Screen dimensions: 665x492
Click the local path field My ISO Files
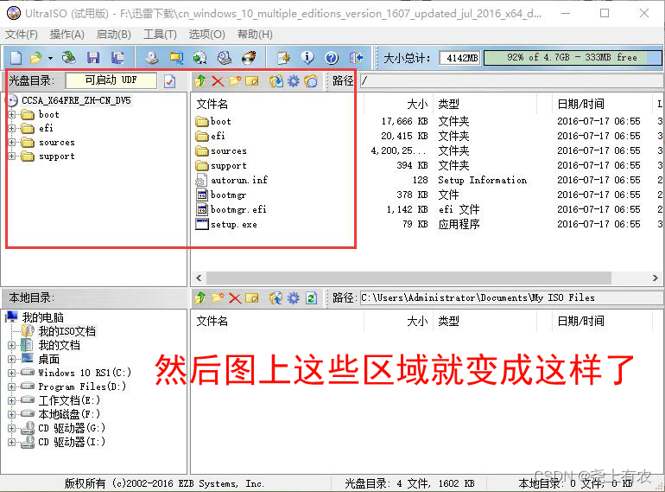[x=510, y=298]
